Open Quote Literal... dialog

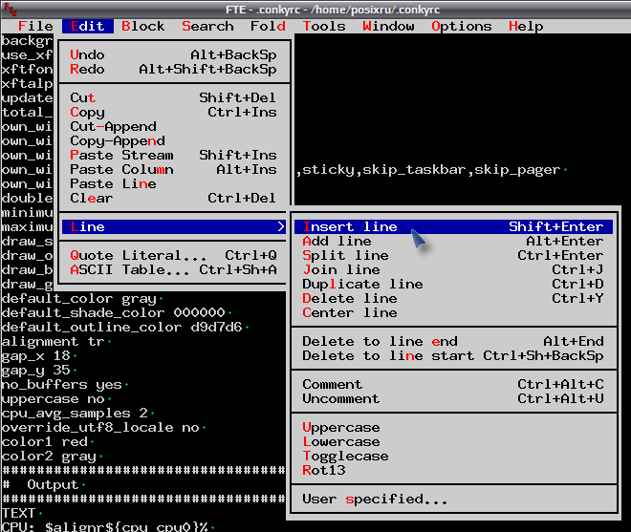click(173, 255)
